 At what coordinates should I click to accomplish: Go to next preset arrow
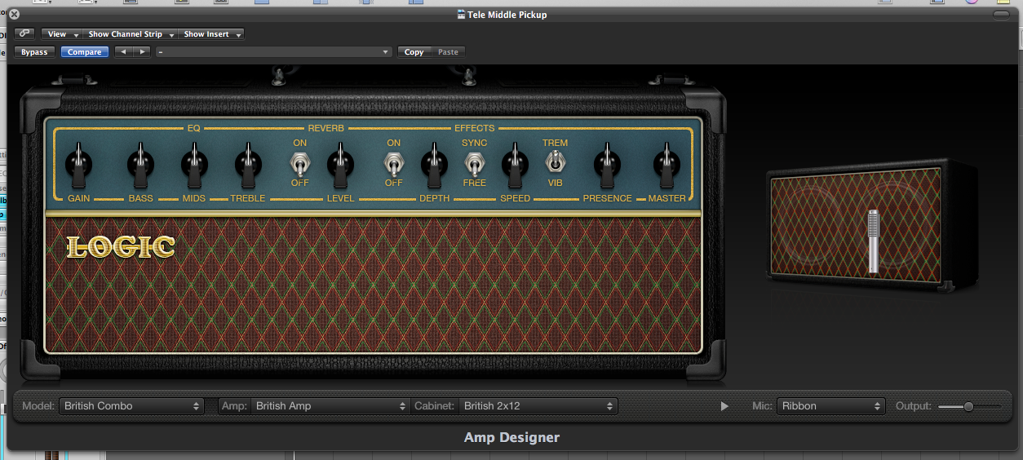coord(142,52)
